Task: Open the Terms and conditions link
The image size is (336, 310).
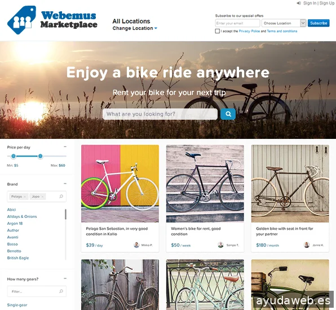Action: click(282, 32)
